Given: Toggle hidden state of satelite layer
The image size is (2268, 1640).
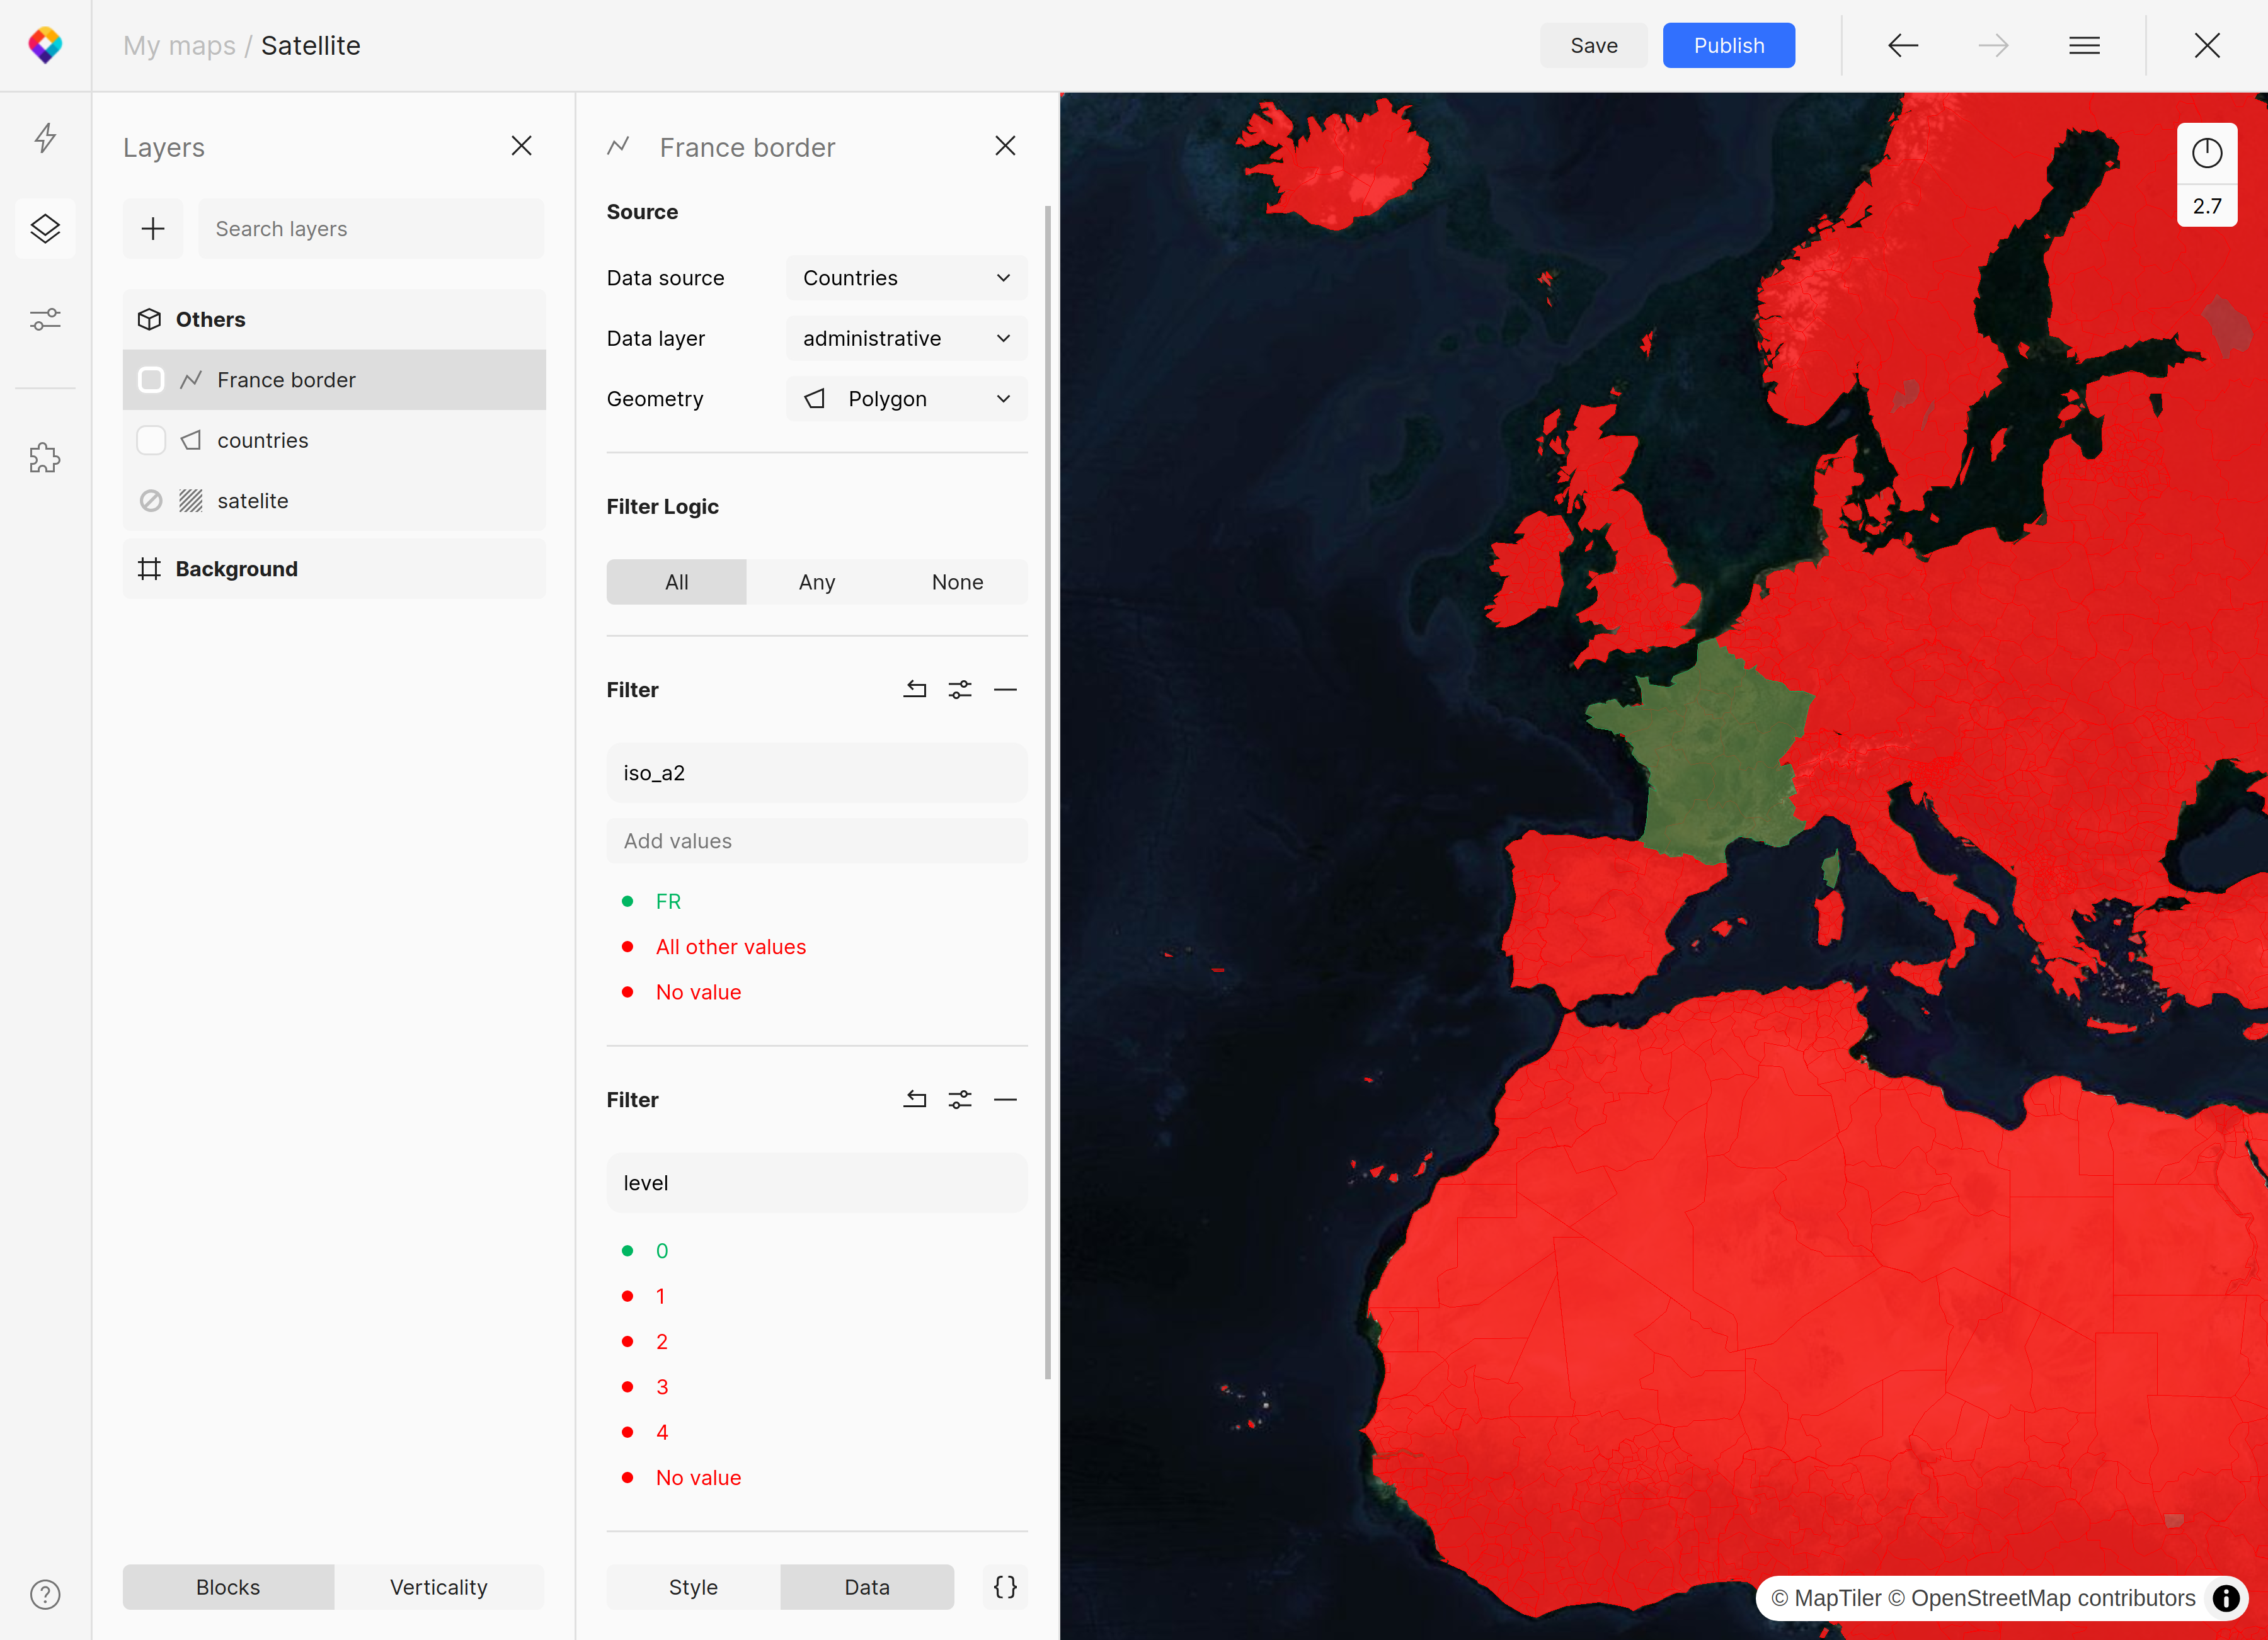Looking at the screenshot, I should tap(151, 501).
